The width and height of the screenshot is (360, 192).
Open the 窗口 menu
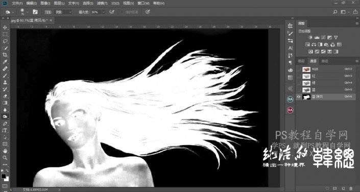(143, 4)
